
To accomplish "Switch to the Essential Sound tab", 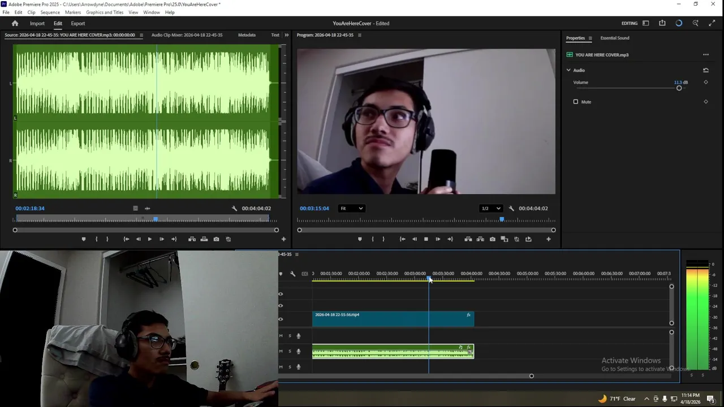I will pyautogui.click(x=615, y=38).
